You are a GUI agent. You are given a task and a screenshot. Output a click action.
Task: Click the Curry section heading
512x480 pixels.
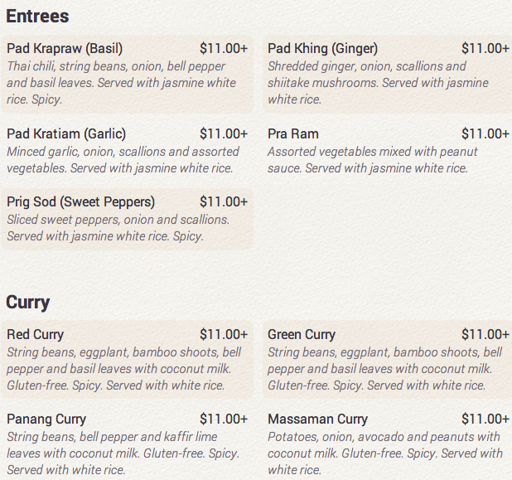click(x=28, y=303)
